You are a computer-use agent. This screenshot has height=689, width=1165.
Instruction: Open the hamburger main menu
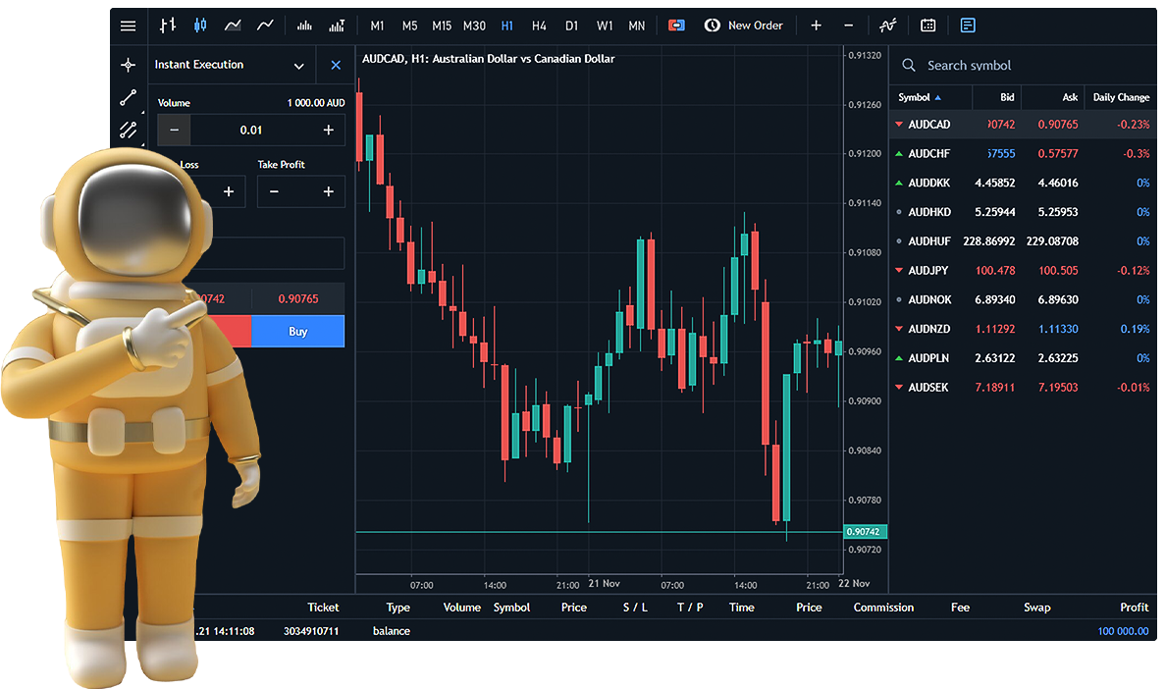coord(128,26)
